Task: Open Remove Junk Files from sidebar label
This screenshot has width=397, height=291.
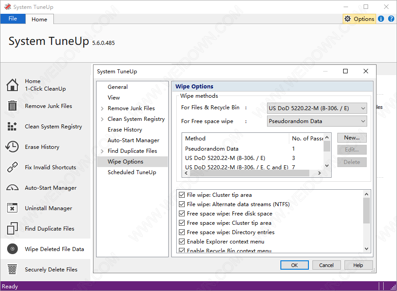Action: [x=49, y=106]
